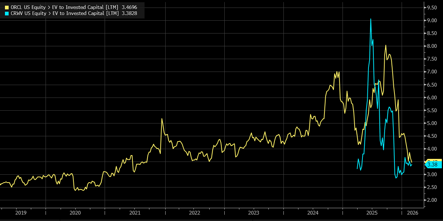The image size is (443, 221).
Task: Click the 2020 label on the time axis
Action: pos(75,212)
